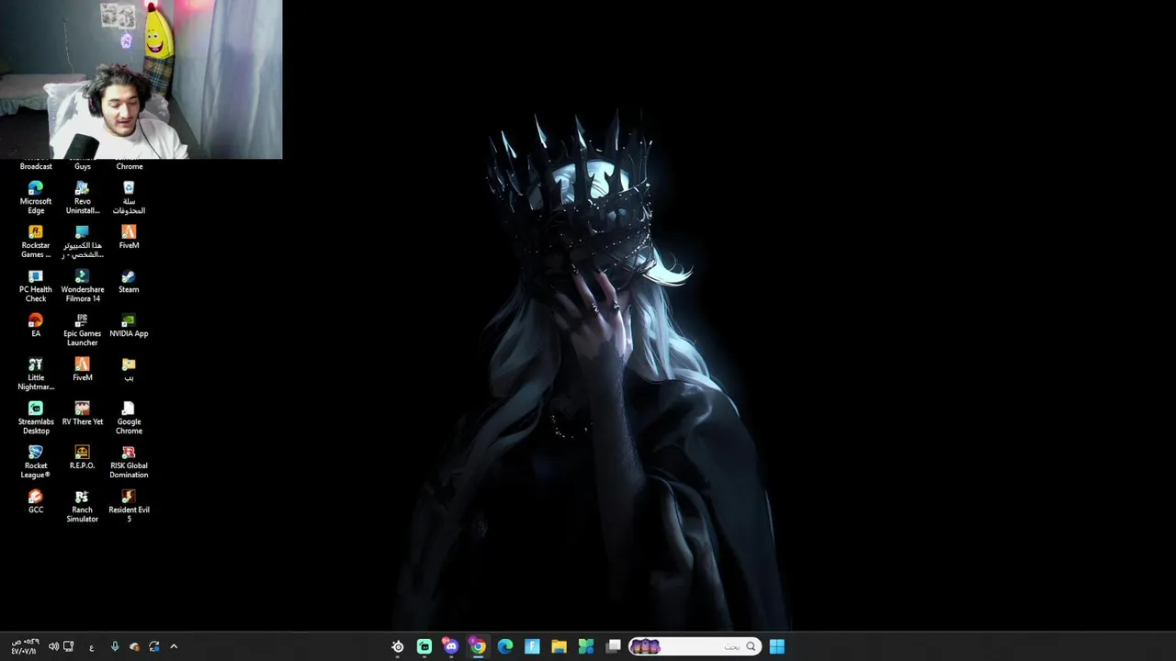Launch RISK Global Domination shortcut

[x=129, y=462]
